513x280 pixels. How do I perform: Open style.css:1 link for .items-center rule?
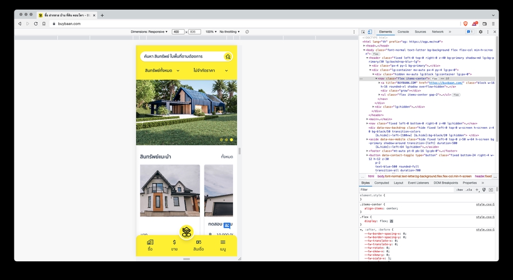(x=485, y=205)
